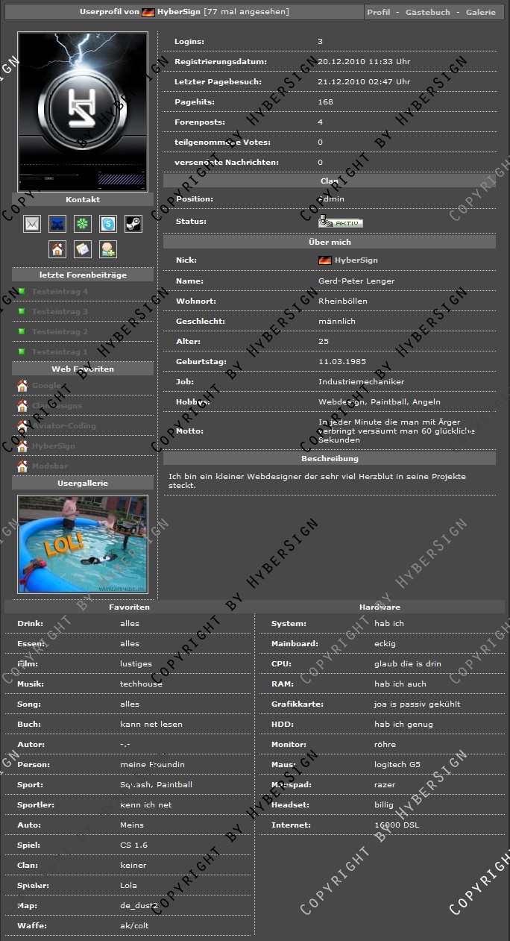The image size is (510, 941).
Task: Click the name Gerd-Peter Lenger
Action: 356,281
